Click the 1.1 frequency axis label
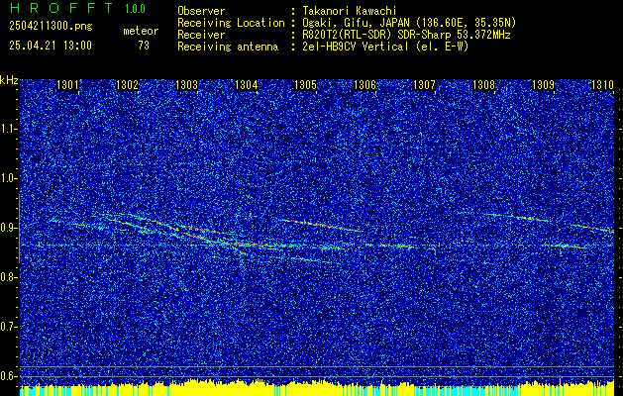623x396 pixels. pos(8,129)
